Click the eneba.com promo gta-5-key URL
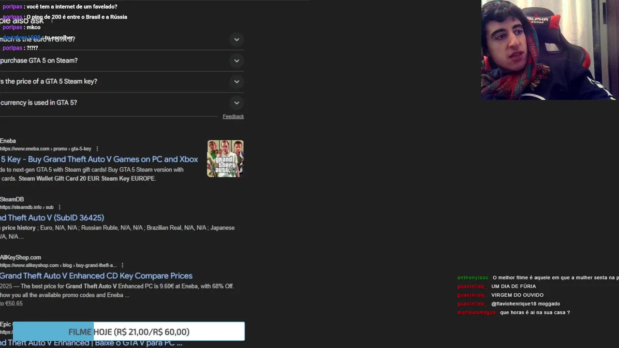The width and height of the screenshot is (619, 348). [x=45, y=149]
